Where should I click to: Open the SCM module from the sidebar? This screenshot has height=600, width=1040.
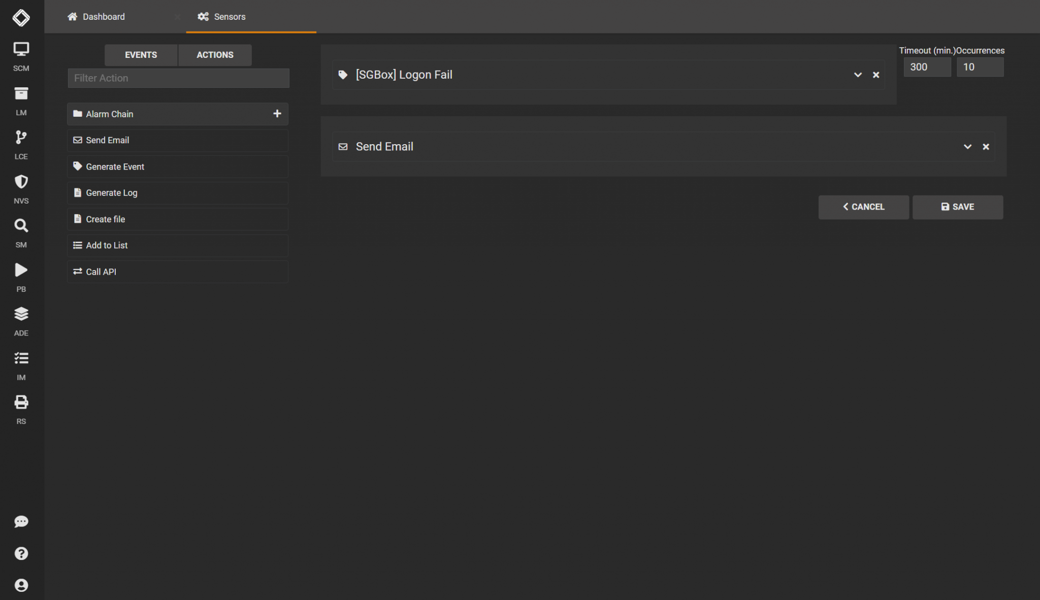21,49
